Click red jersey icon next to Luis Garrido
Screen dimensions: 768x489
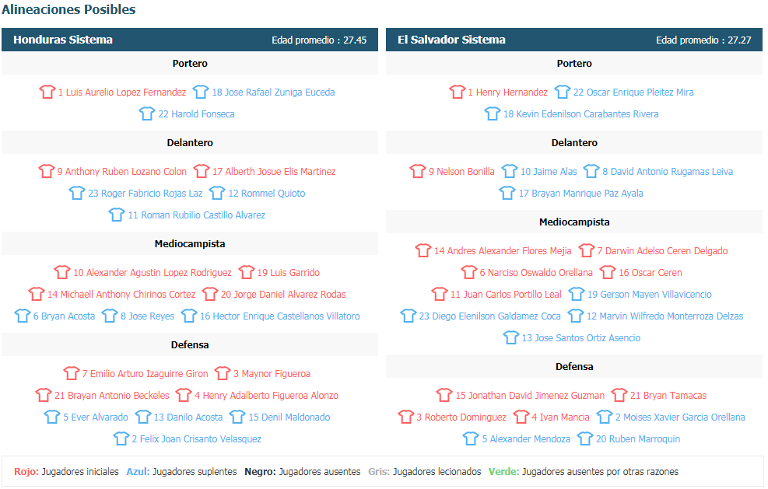point(247,273)
